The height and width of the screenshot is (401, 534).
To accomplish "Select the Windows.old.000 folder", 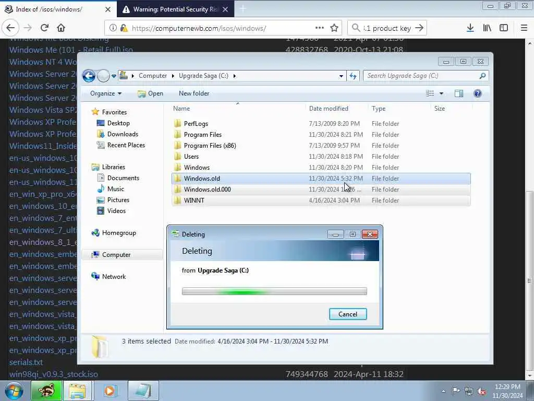I will tap(321, 189).
